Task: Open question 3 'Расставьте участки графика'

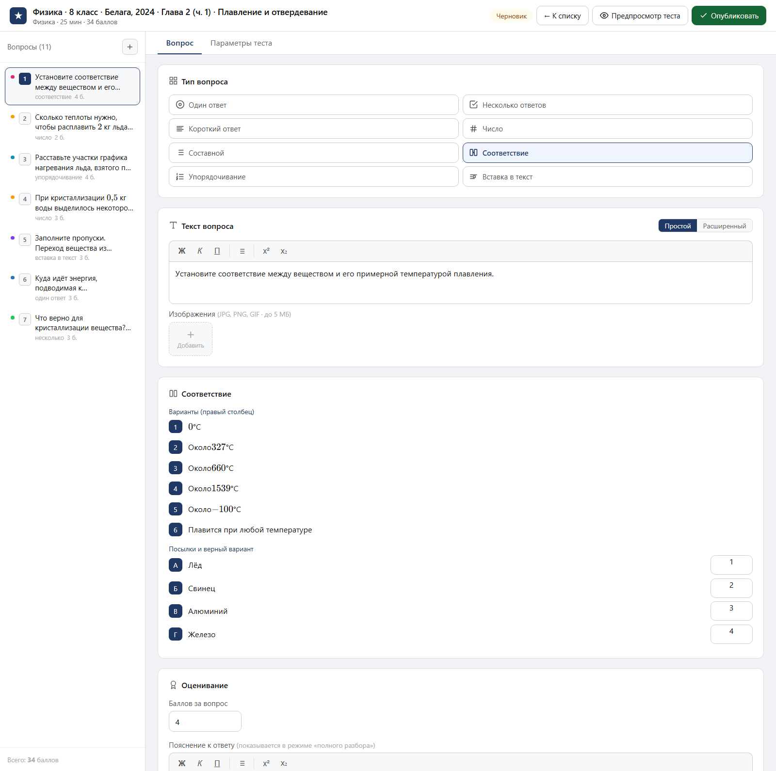Action: (x=72, y=167)
